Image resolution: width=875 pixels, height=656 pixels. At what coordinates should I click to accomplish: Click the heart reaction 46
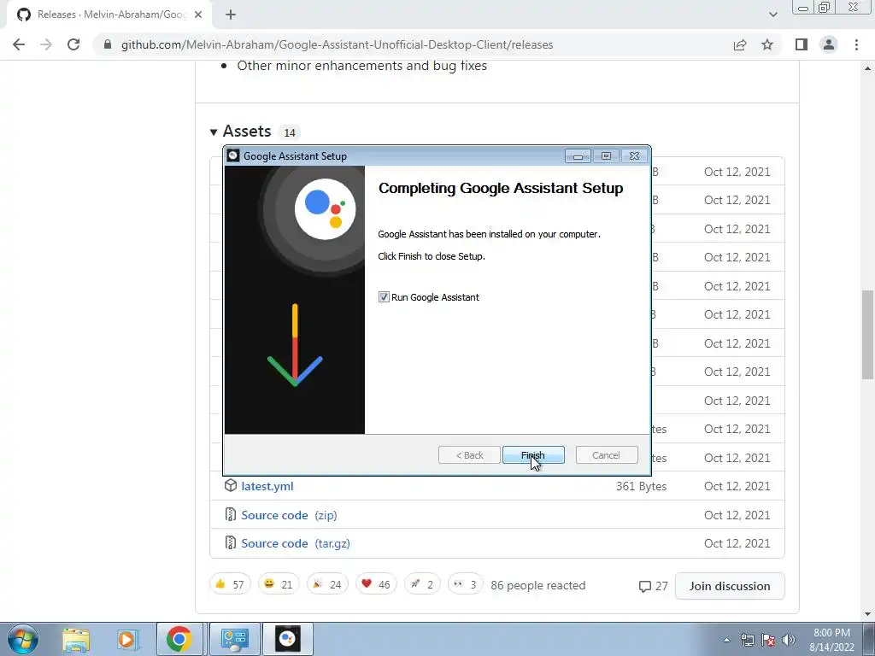(376, 584)
